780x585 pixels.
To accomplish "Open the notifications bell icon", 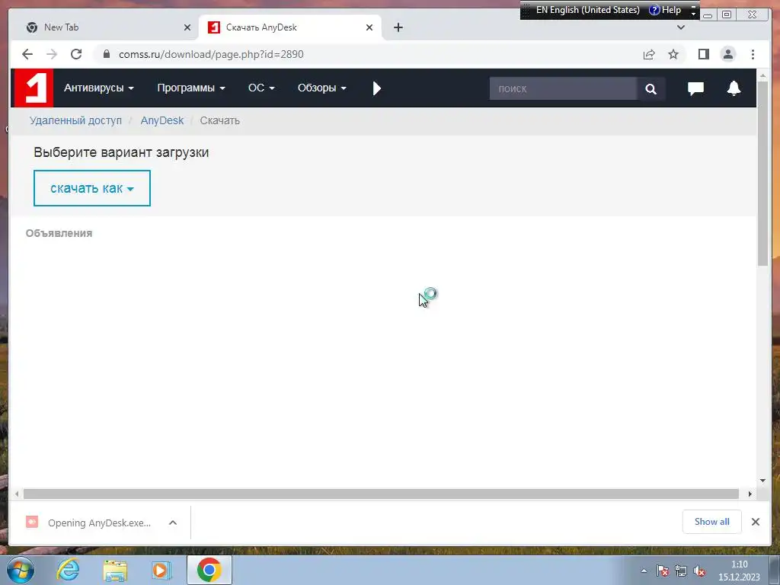I will tap(734, 88).
